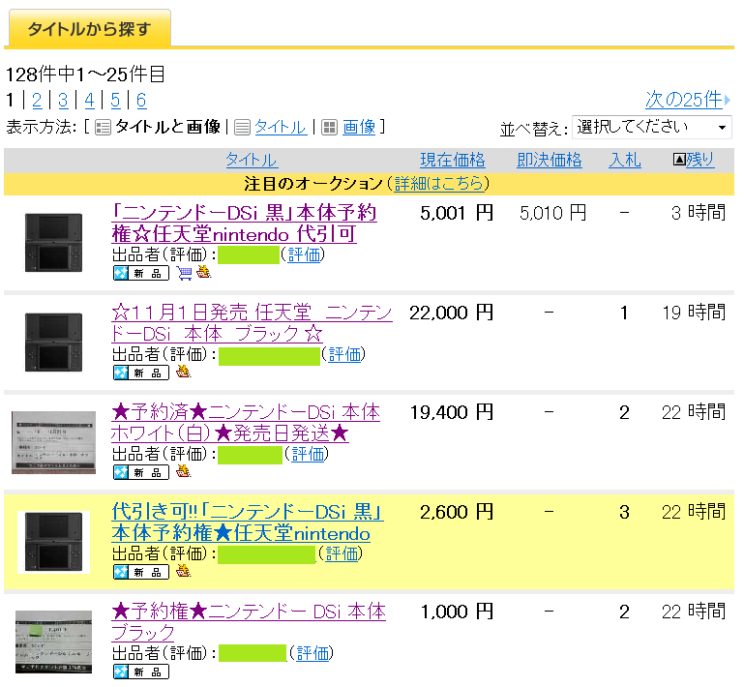
Task: Open seller 評価 link for 5,001 円 listing
Action: [304, 254]
